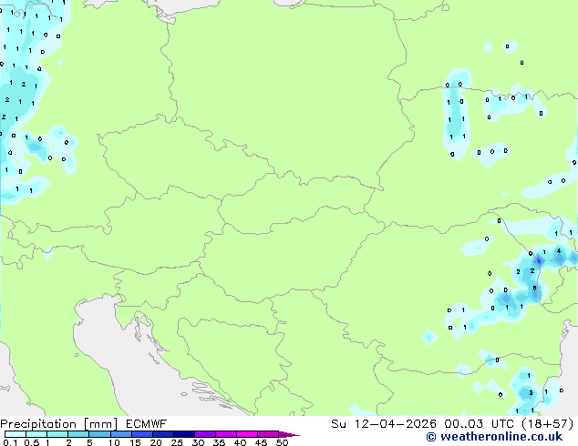Pick the 10–15 mm legend color box
Viewport: 578px width, 446px height.
(120, 434)
